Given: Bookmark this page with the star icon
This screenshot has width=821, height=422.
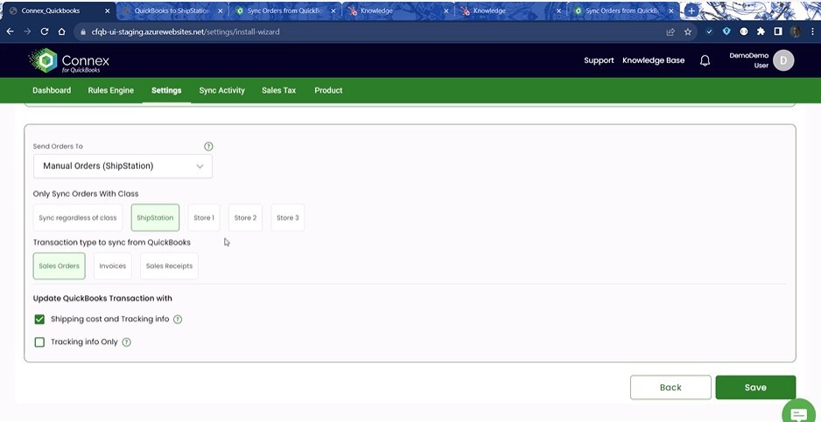Looking at the screenshot, I should click(687, 32).
